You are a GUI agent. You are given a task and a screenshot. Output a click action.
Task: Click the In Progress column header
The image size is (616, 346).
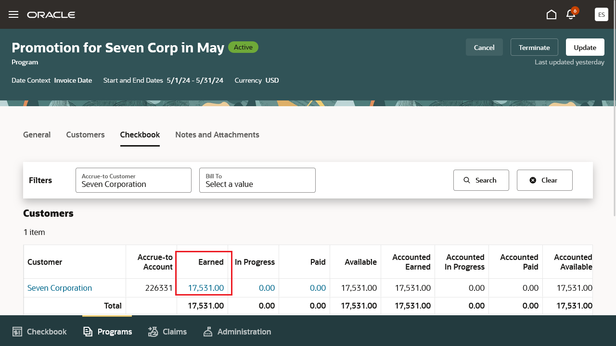coord(254,262)
